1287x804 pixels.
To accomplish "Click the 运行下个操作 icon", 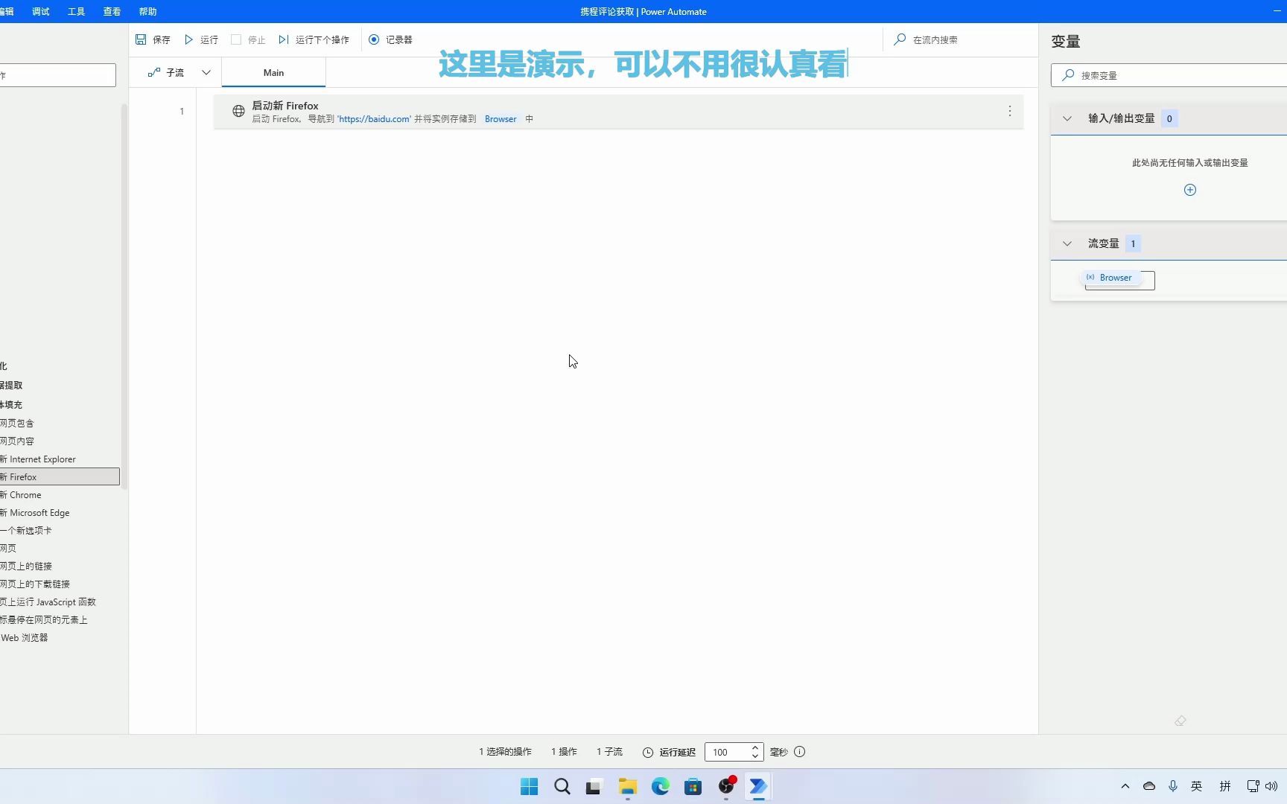I will pos(283,39).
